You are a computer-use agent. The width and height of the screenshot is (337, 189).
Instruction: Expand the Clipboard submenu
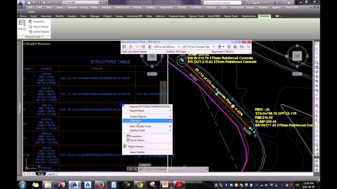pos(147,120)
